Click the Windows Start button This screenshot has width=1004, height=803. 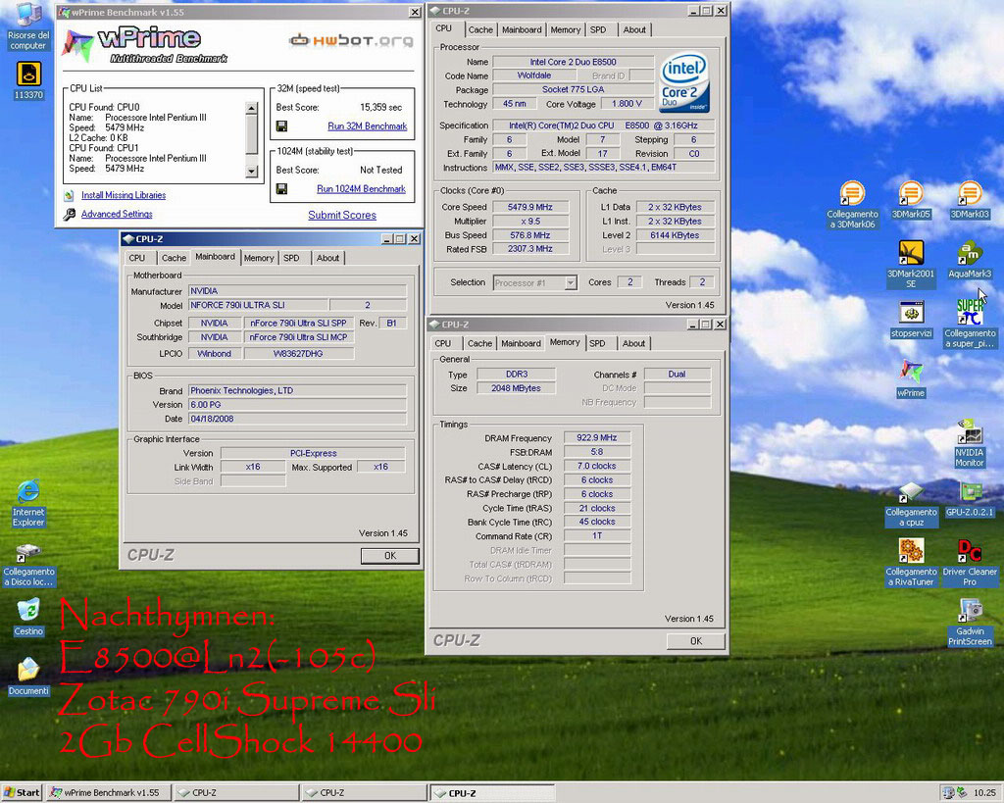tap(22, 793)
